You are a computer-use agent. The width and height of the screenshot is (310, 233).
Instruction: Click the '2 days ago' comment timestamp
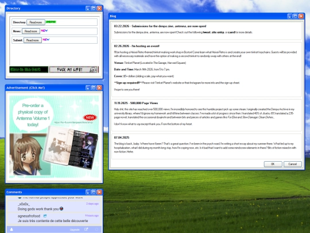[x=92, y=204]
